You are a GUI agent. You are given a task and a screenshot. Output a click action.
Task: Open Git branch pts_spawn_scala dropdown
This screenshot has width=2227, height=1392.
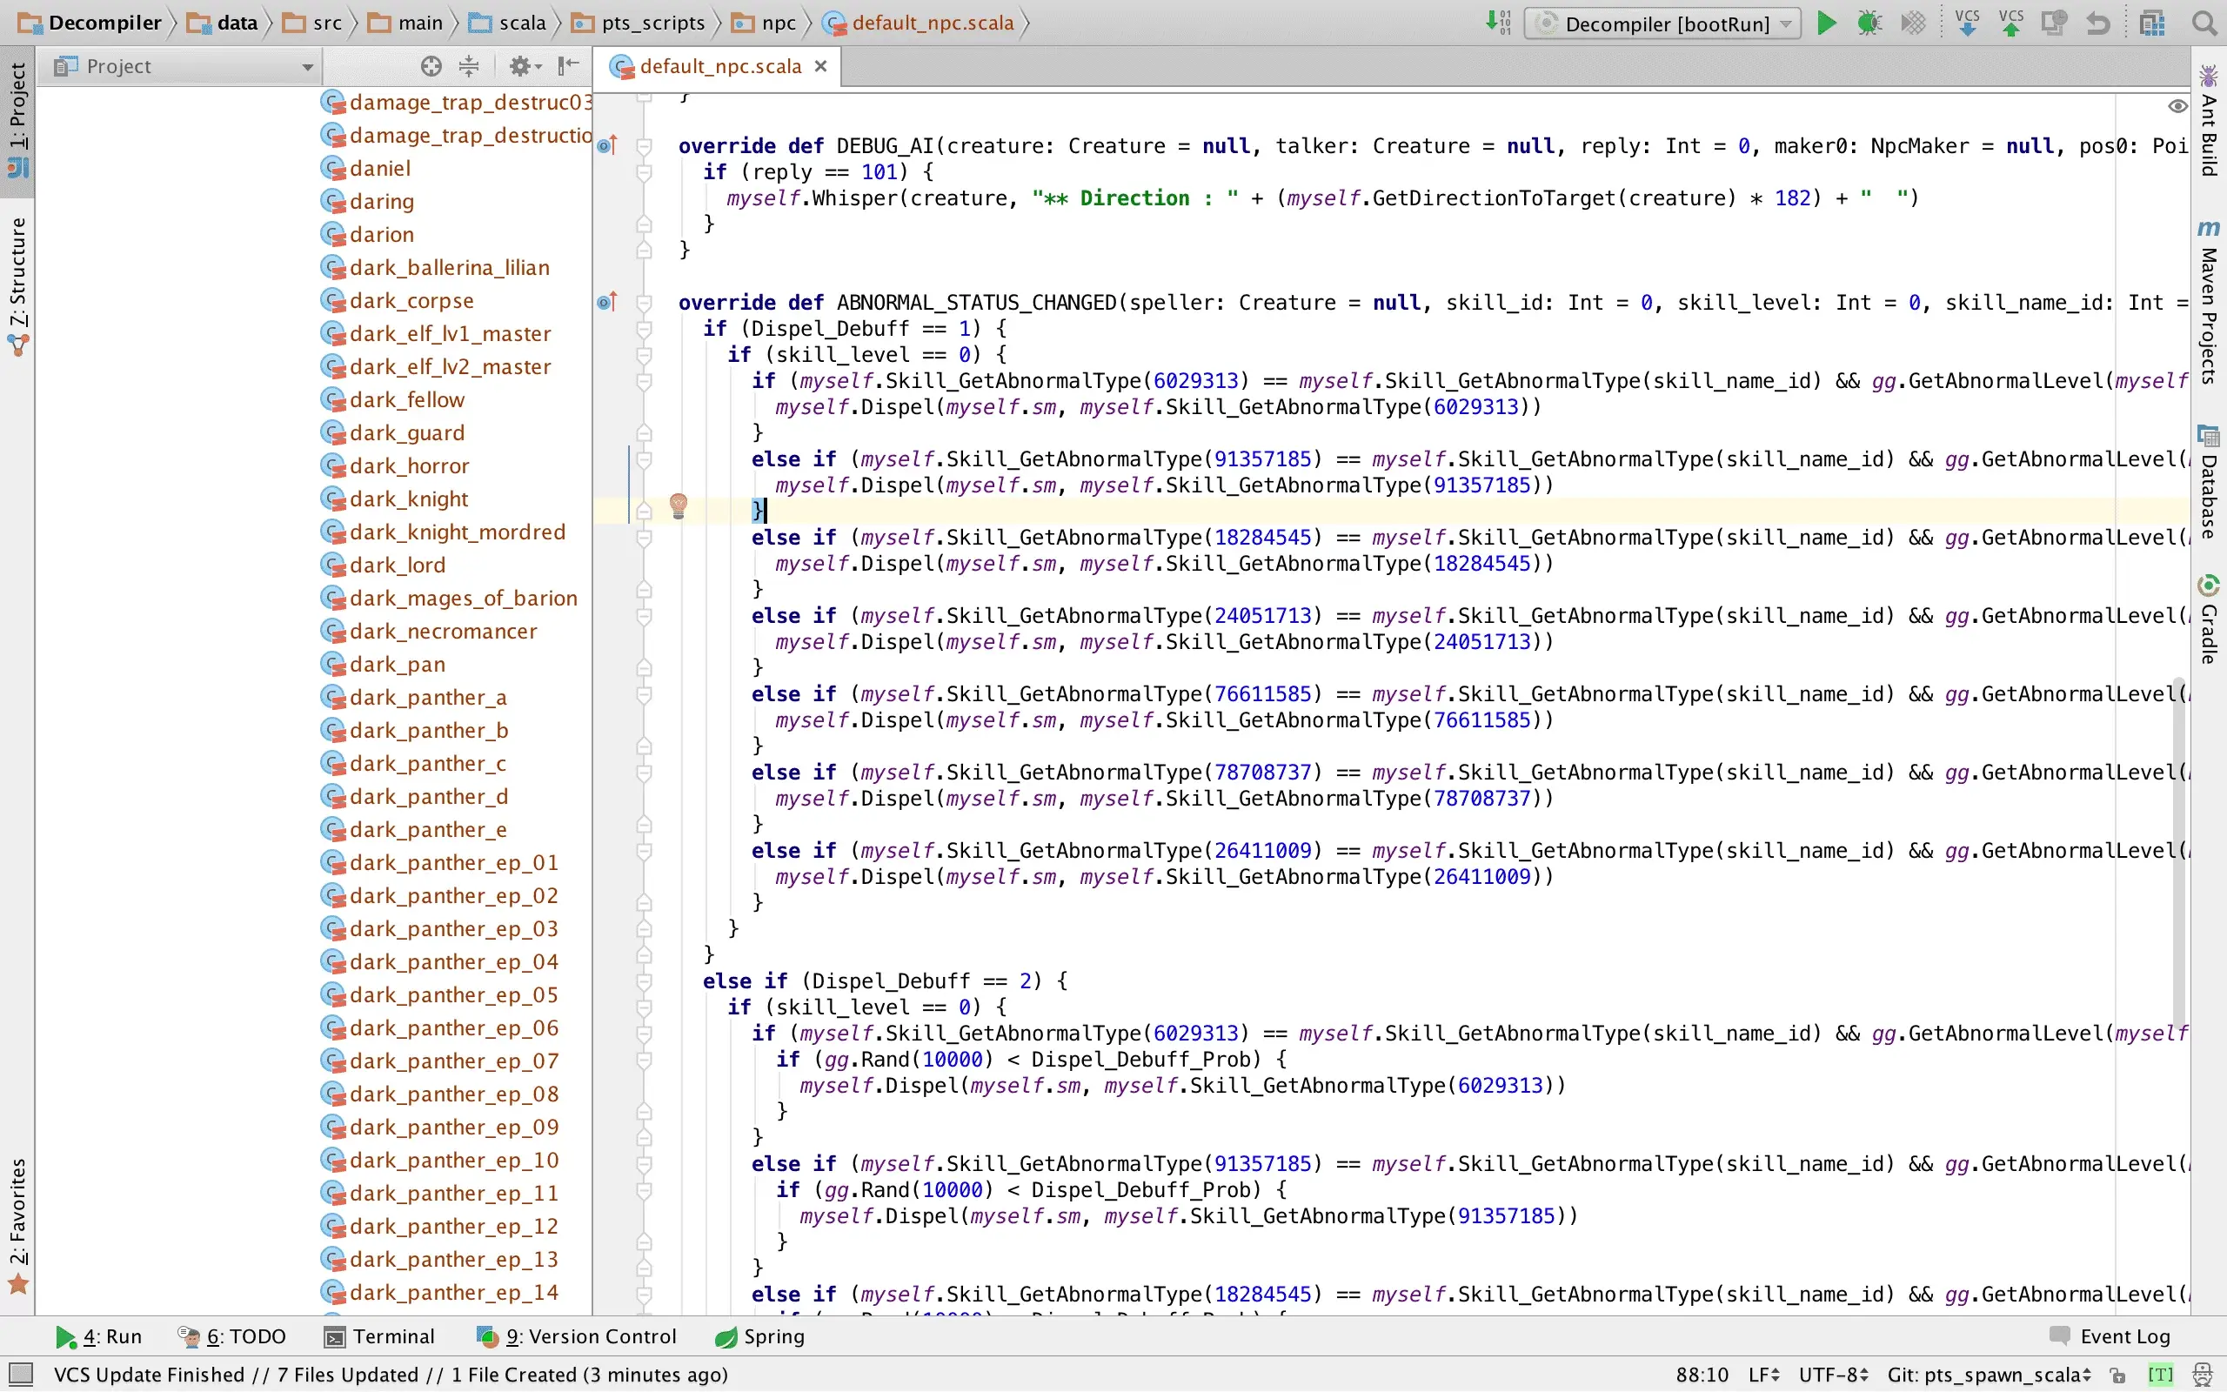(1990, 1375)
